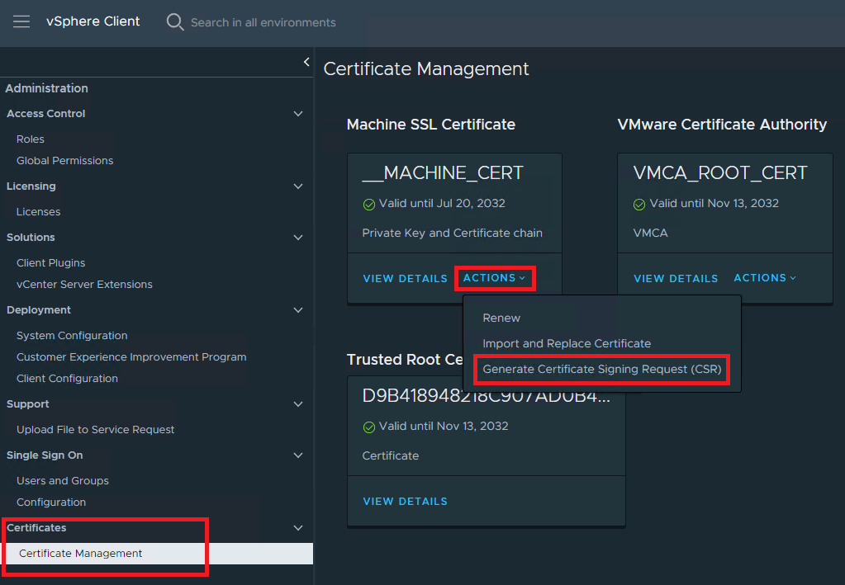Collapse the Licensing section chevron

pos(298,186)
